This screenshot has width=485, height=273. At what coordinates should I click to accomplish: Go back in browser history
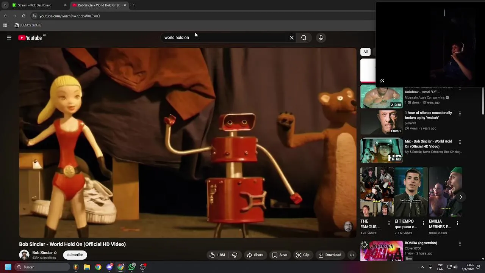[6, 16]
